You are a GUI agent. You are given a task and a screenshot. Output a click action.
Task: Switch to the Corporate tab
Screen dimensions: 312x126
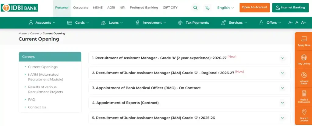pyautogui.click(x=81, y=8)
